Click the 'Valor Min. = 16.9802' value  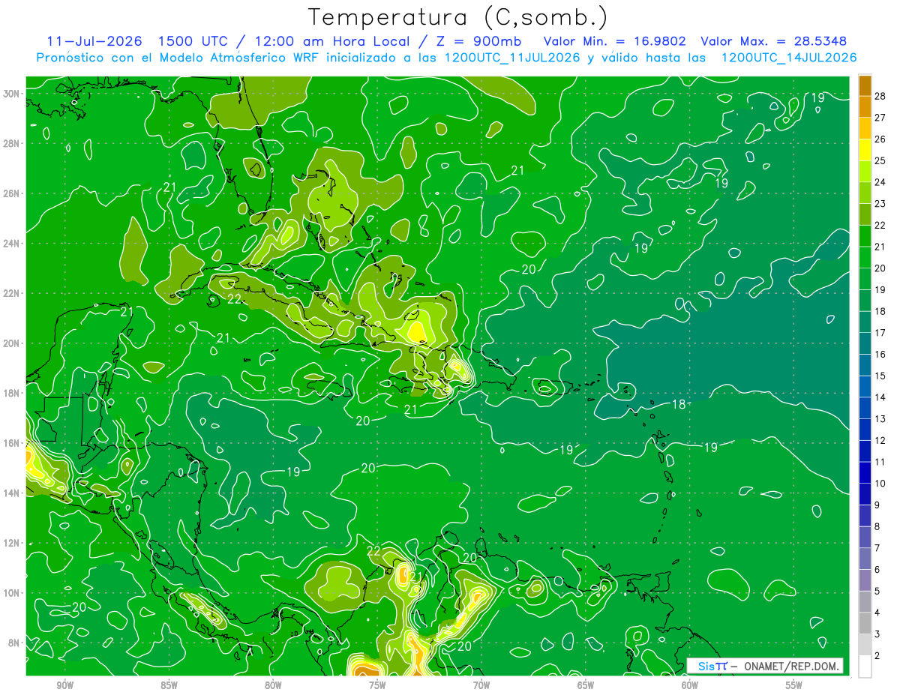(x=615, y=42)
